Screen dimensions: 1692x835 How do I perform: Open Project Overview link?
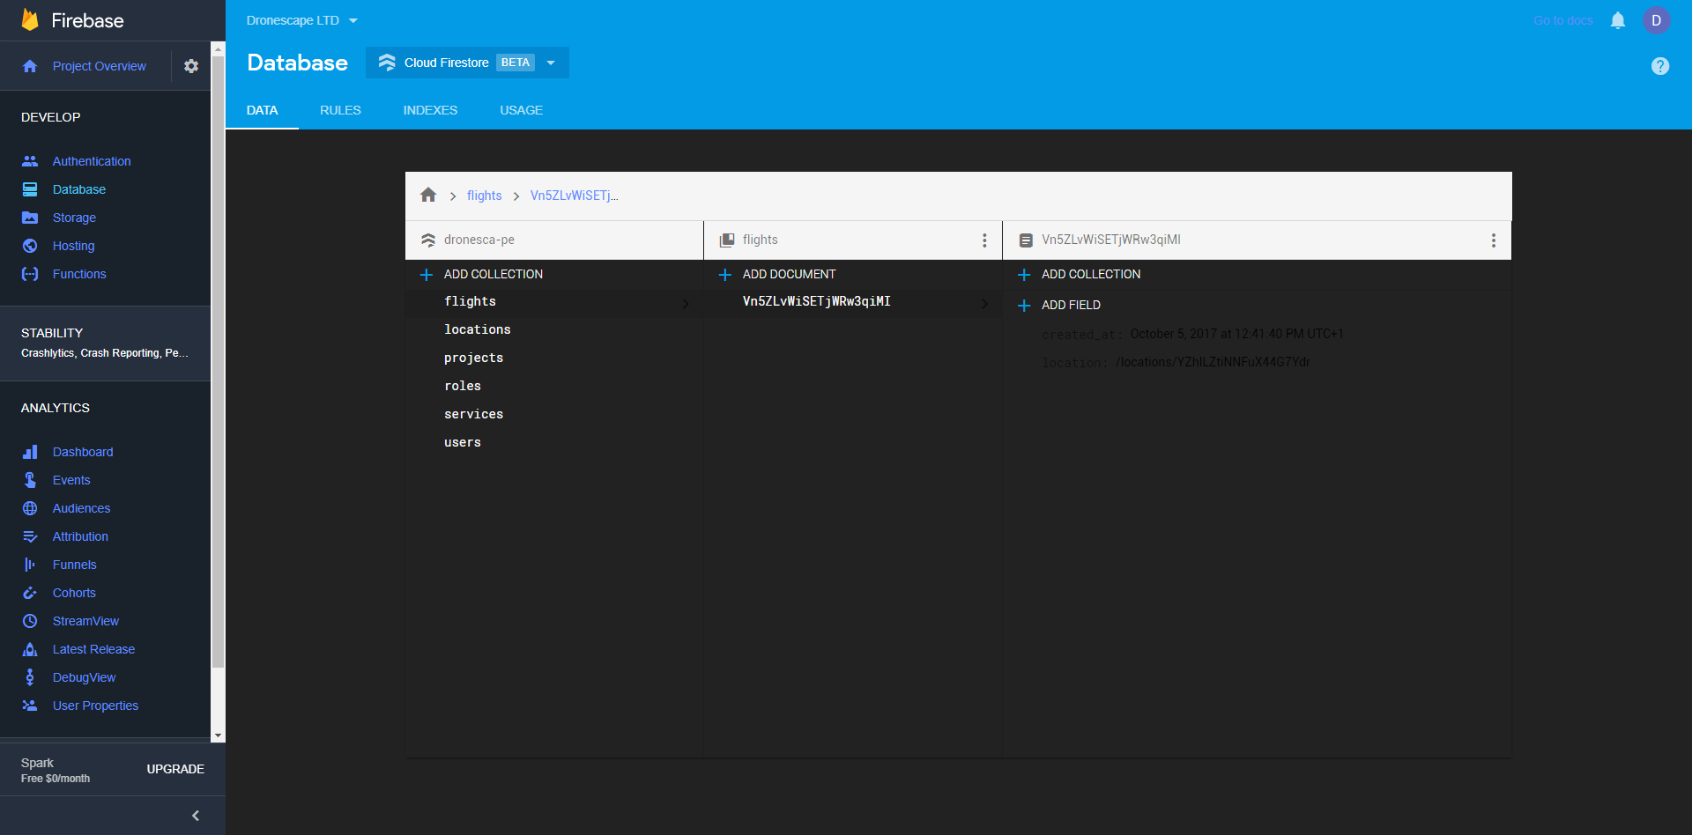click(x=100, y=66)
